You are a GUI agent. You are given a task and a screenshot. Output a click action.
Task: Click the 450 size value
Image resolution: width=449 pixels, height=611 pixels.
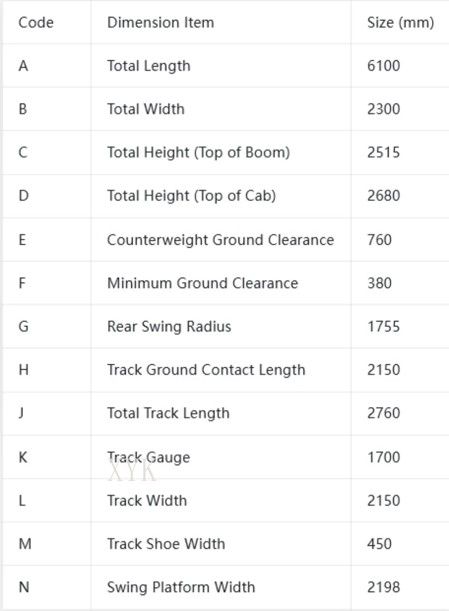tap(380, 544)
